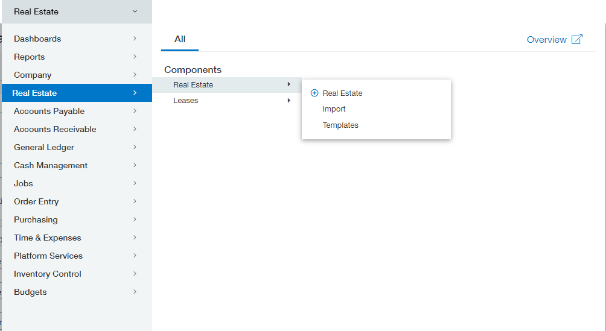Expand the Time & Expenses chevron arrow
606x331 pixels.
(135, 238)
